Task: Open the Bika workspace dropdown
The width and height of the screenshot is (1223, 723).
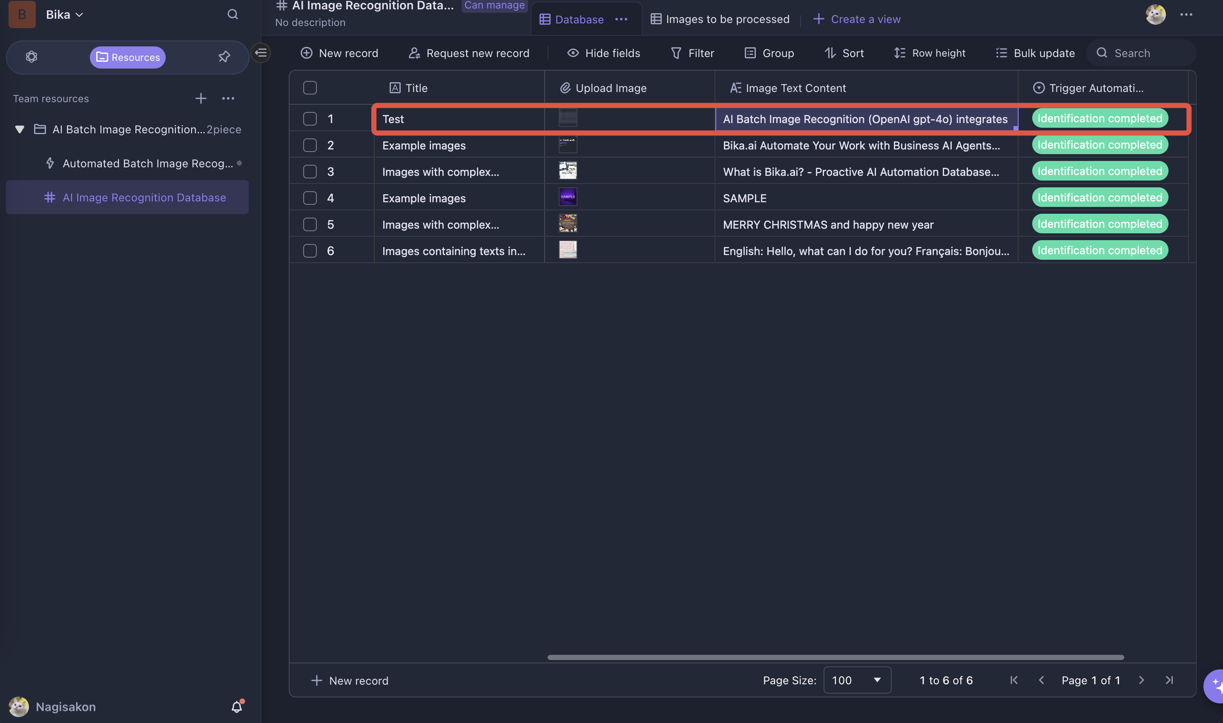Action: coord(64,14)
